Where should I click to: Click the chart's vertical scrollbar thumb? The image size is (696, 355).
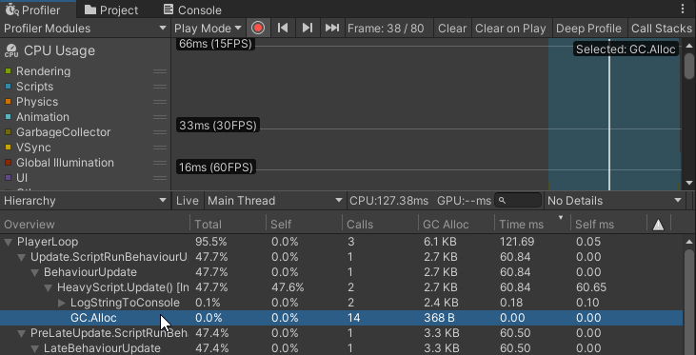tap(689, 66)
